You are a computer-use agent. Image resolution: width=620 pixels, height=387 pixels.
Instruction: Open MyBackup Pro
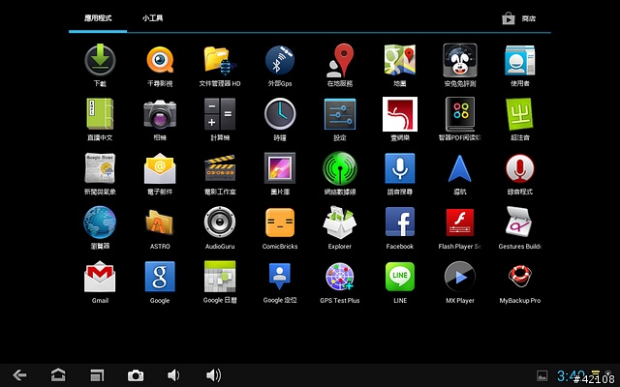(519, 277)
